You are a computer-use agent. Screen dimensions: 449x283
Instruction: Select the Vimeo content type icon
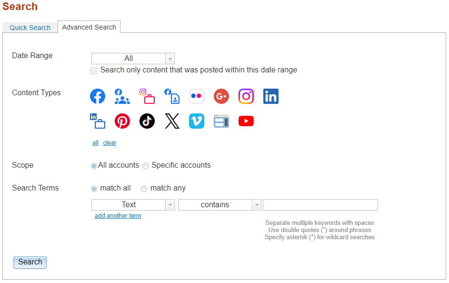click(x=197, y=121)
